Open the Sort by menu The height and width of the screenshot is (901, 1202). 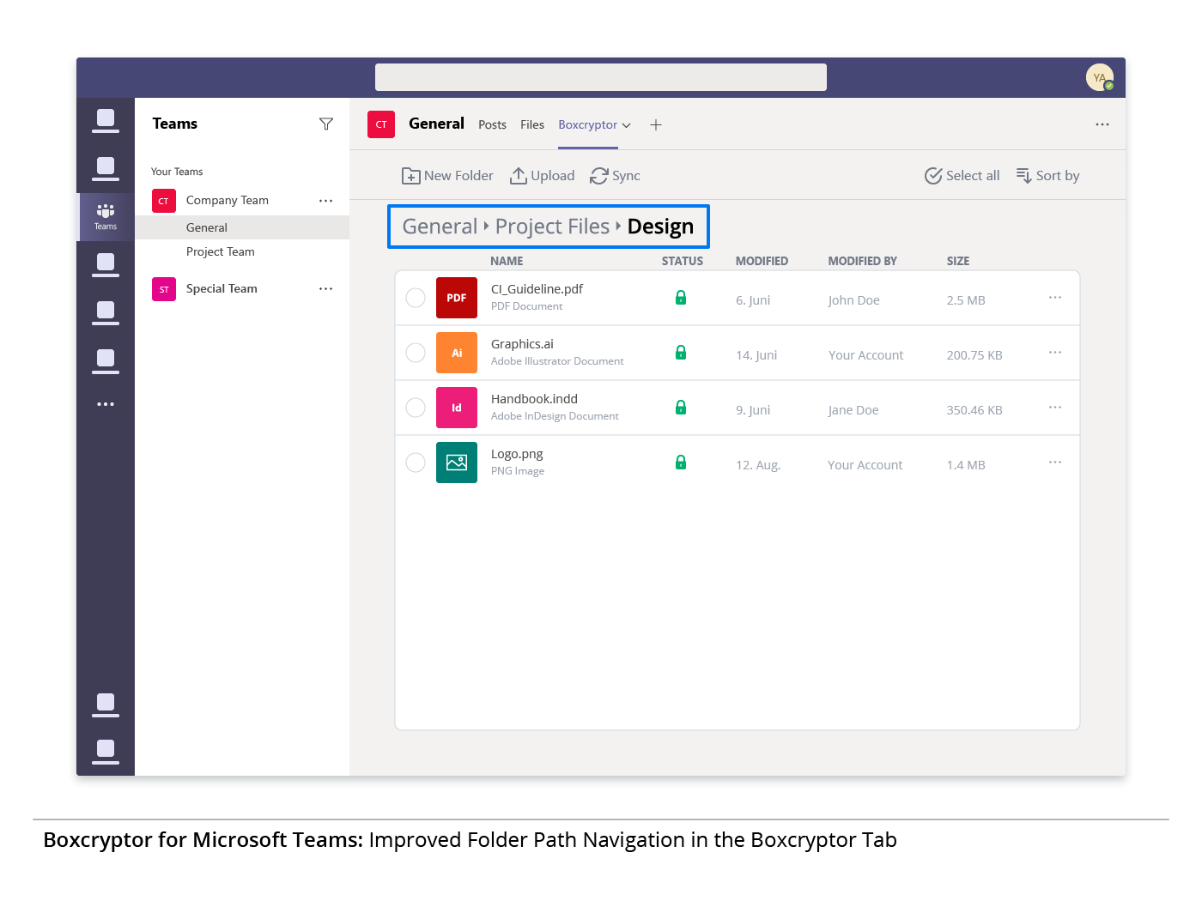click(1047, 176)
